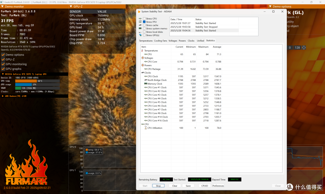Open Preferences in the stability test

pos(218,186)
